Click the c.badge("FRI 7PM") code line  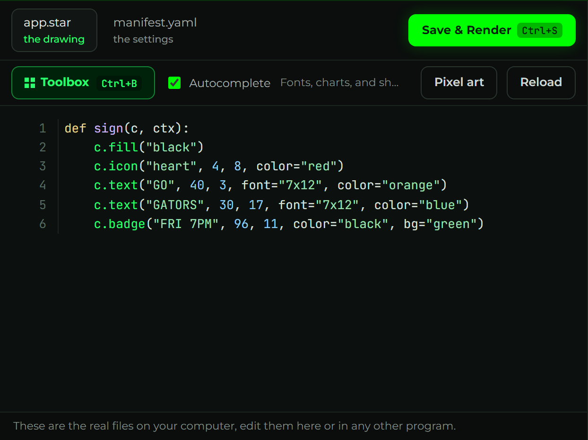[x=289, y=224]
